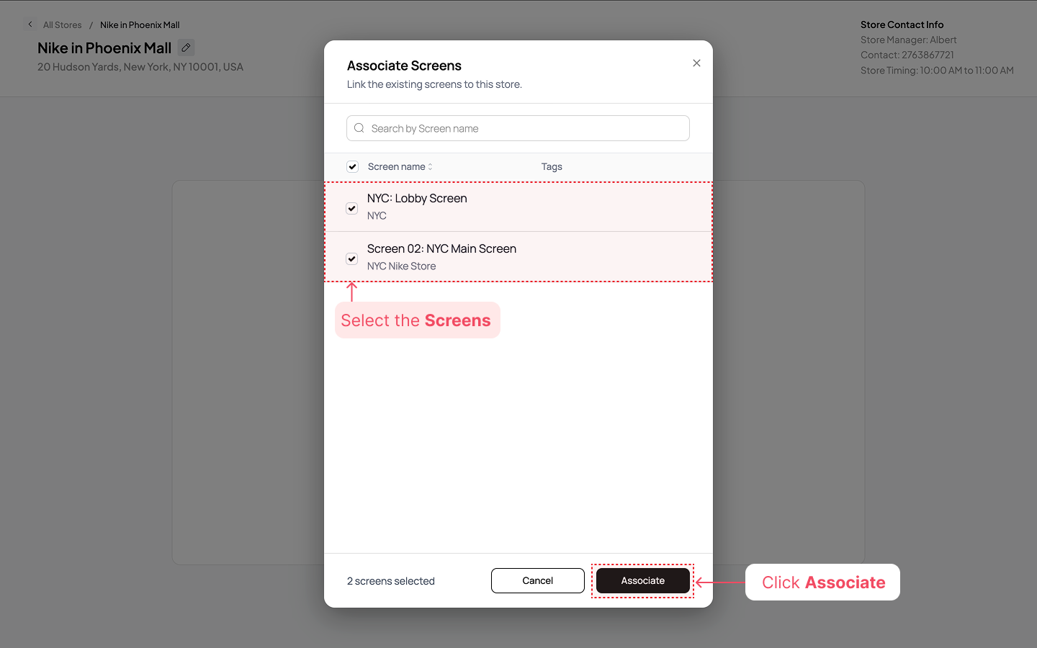The width and height of the screenshot is (1037, 648).
Task: Uncheck Screen 02: NYC Main Screen checkbox
Action: tap(352, 258)
